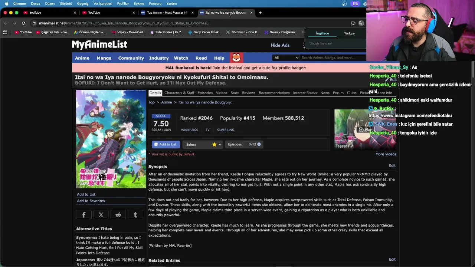The height and width of the screenshot is (267, 475).
Task: Open the Manga navigation menu
Action: 104,58
